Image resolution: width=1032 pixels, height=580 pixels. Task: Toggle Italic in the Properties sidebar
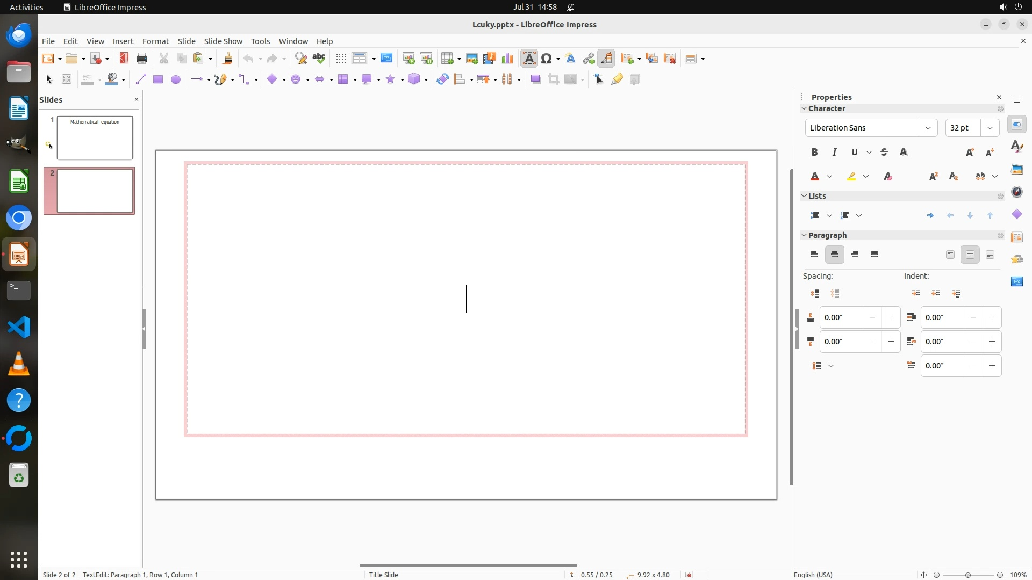point(834,153)
